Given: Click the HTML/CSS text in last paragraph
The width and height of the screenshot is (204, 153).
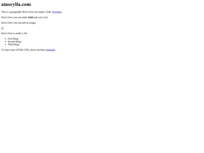Looking at the screenshot, I should point(22,50).
